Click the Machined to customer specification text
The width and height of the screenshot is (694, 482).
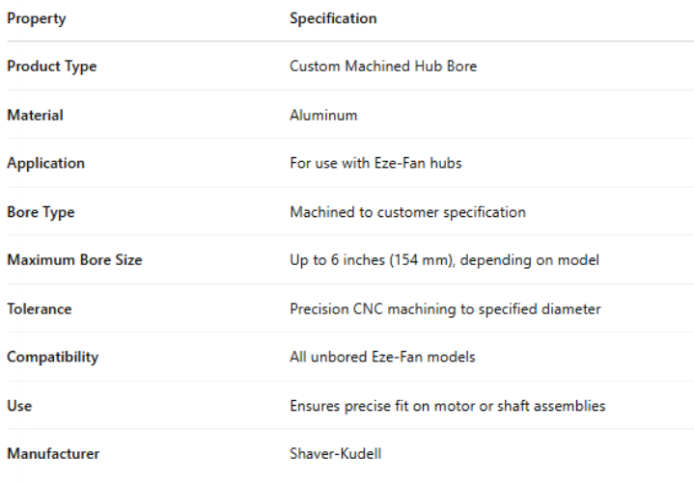tap(407, 211)
